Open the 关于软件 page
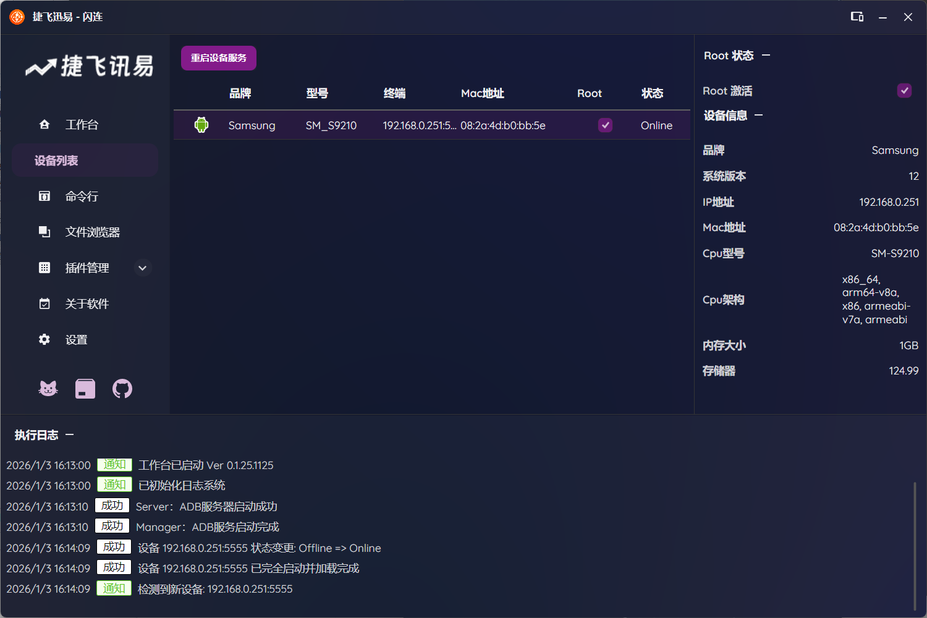The width and height of the screenshot is (927, 618). 87,304
